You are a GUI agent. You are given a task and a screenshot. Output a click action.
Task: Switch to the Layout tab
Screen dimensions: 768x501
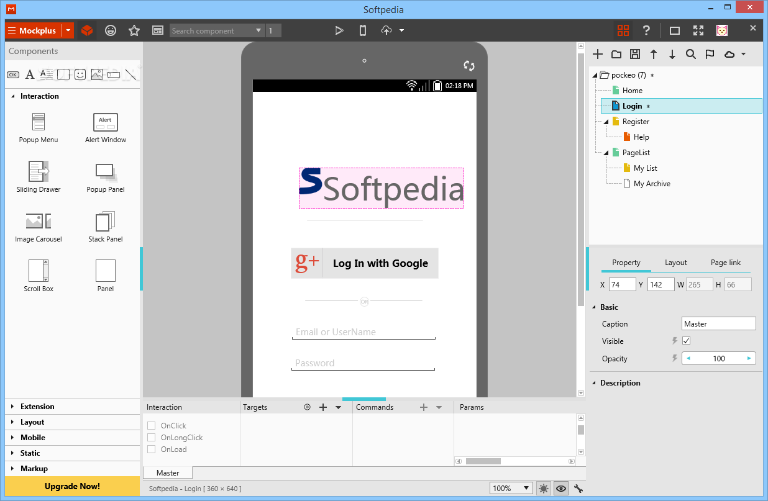(x=676, y=263)
